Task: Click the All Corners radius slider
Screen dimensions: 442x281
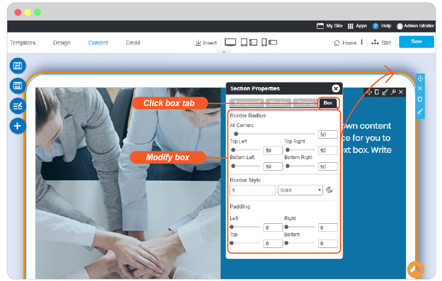Action: (273, 134)
